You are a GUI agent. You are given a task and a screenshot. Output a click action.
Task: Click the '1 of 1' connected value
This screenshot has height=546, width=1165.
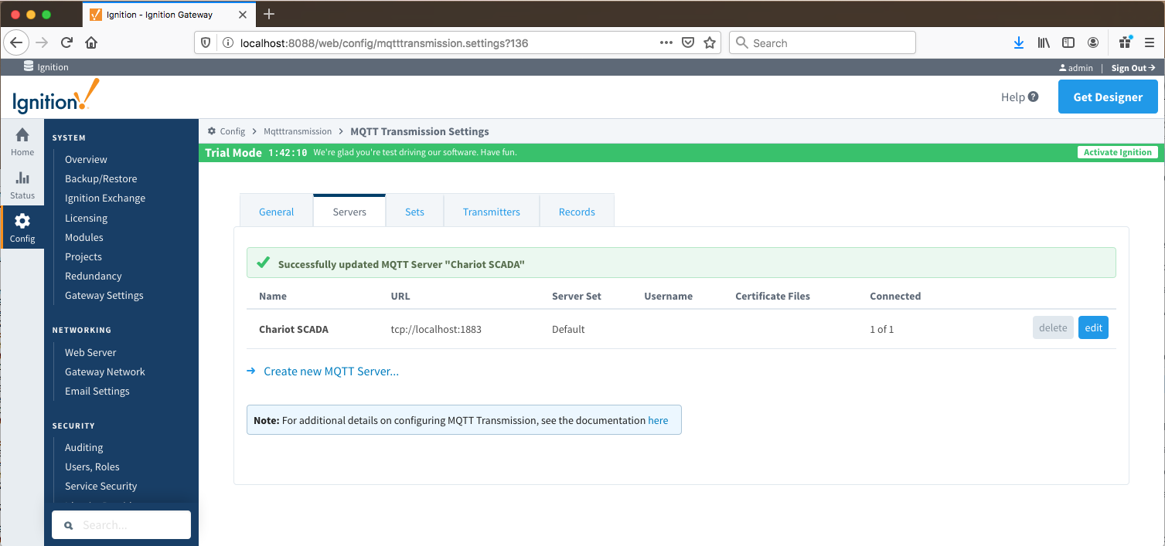point(881,330)
